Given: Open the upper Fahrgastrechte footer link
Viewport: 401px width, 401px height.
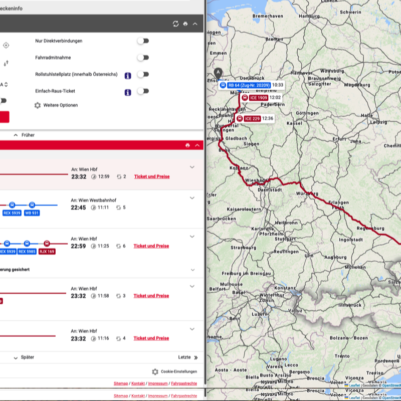Looking at the screenshot, I should [x=184, y=383].
